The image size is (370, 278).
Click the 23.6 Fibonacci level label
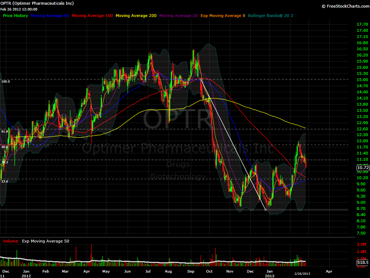click(5, 181)
